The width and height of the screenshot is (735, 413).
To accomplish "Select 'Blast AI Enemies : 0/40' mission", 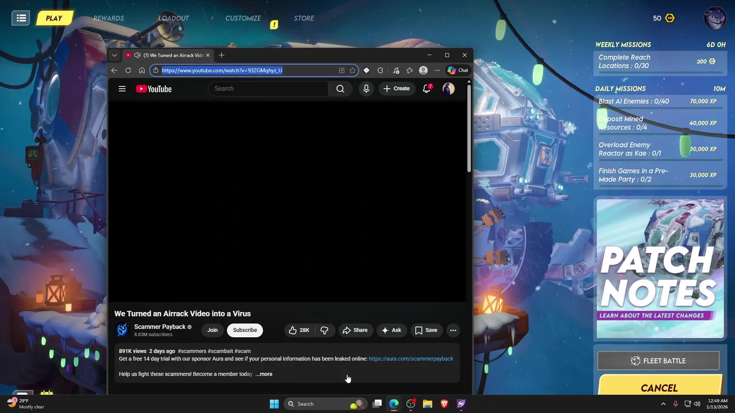I will click(x=659, y=102).
